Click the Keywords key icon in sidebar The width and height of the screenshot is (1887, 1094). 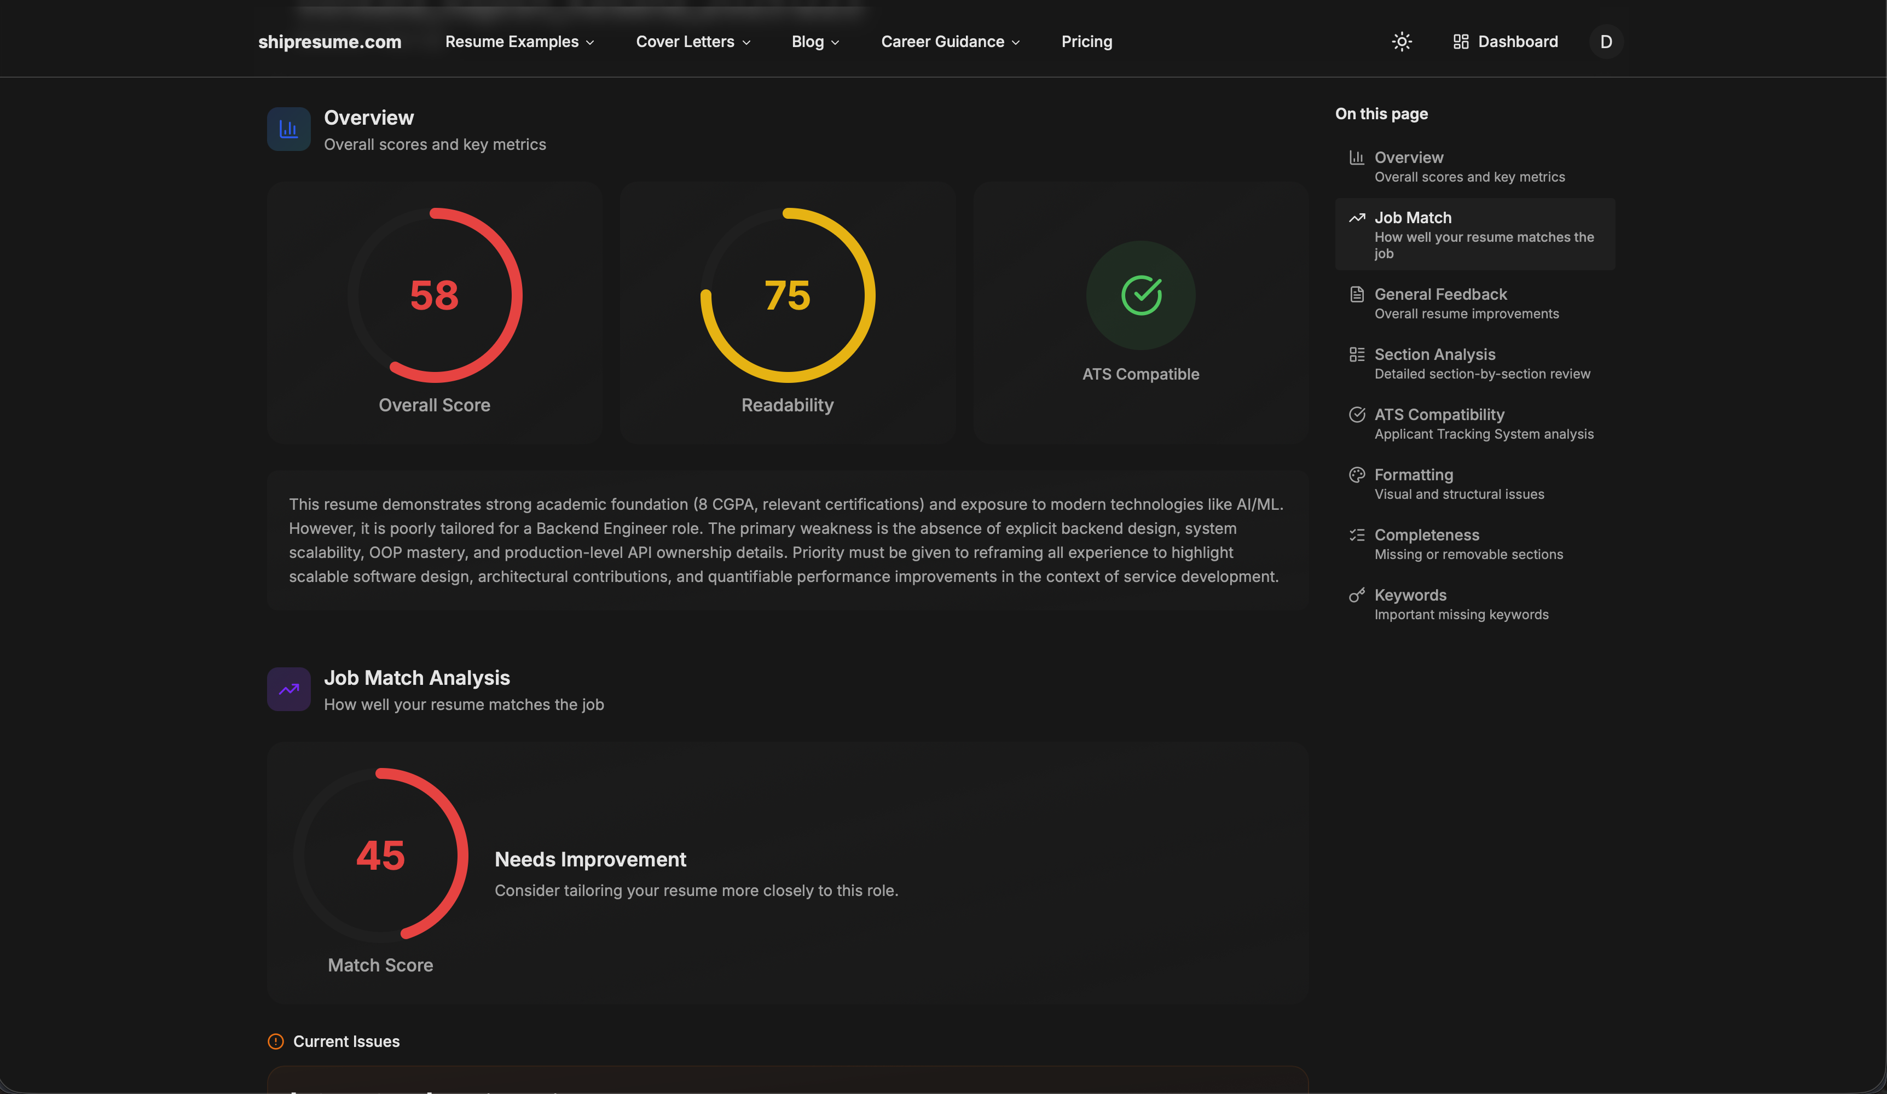coord(1358,595)
